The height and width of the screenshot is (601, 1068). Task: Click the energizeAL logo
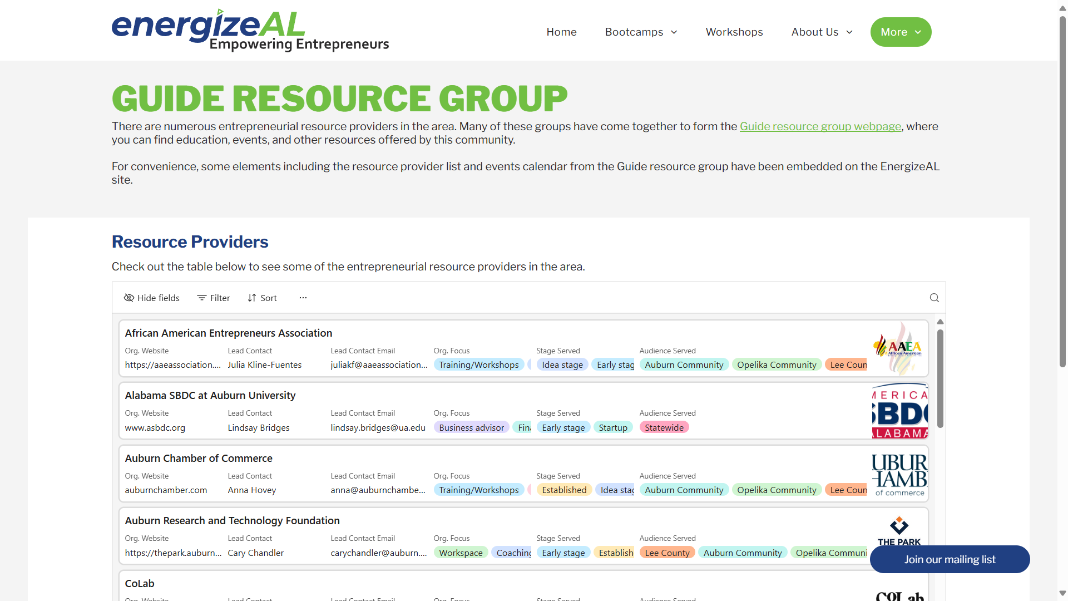[250, 30]
